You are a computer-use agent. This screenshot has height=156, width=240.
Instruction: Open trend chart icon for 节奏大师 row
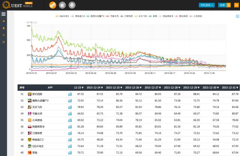[70, 114]
